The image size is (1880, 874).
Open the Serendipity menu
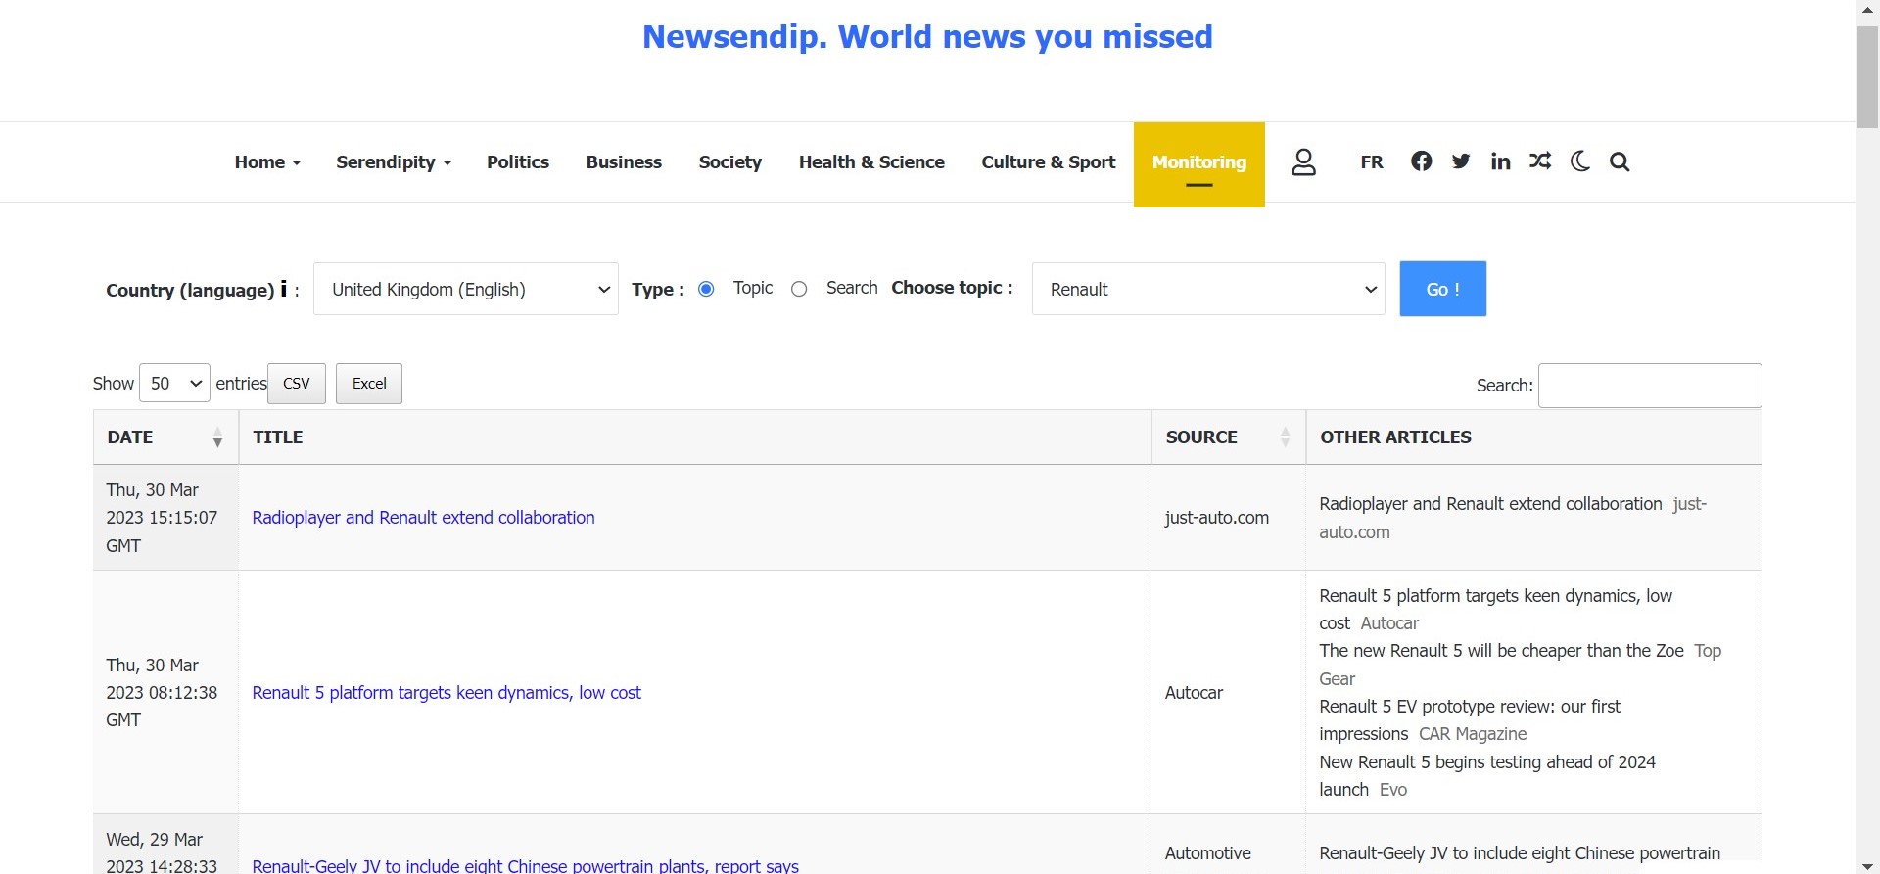pos(394,162)
